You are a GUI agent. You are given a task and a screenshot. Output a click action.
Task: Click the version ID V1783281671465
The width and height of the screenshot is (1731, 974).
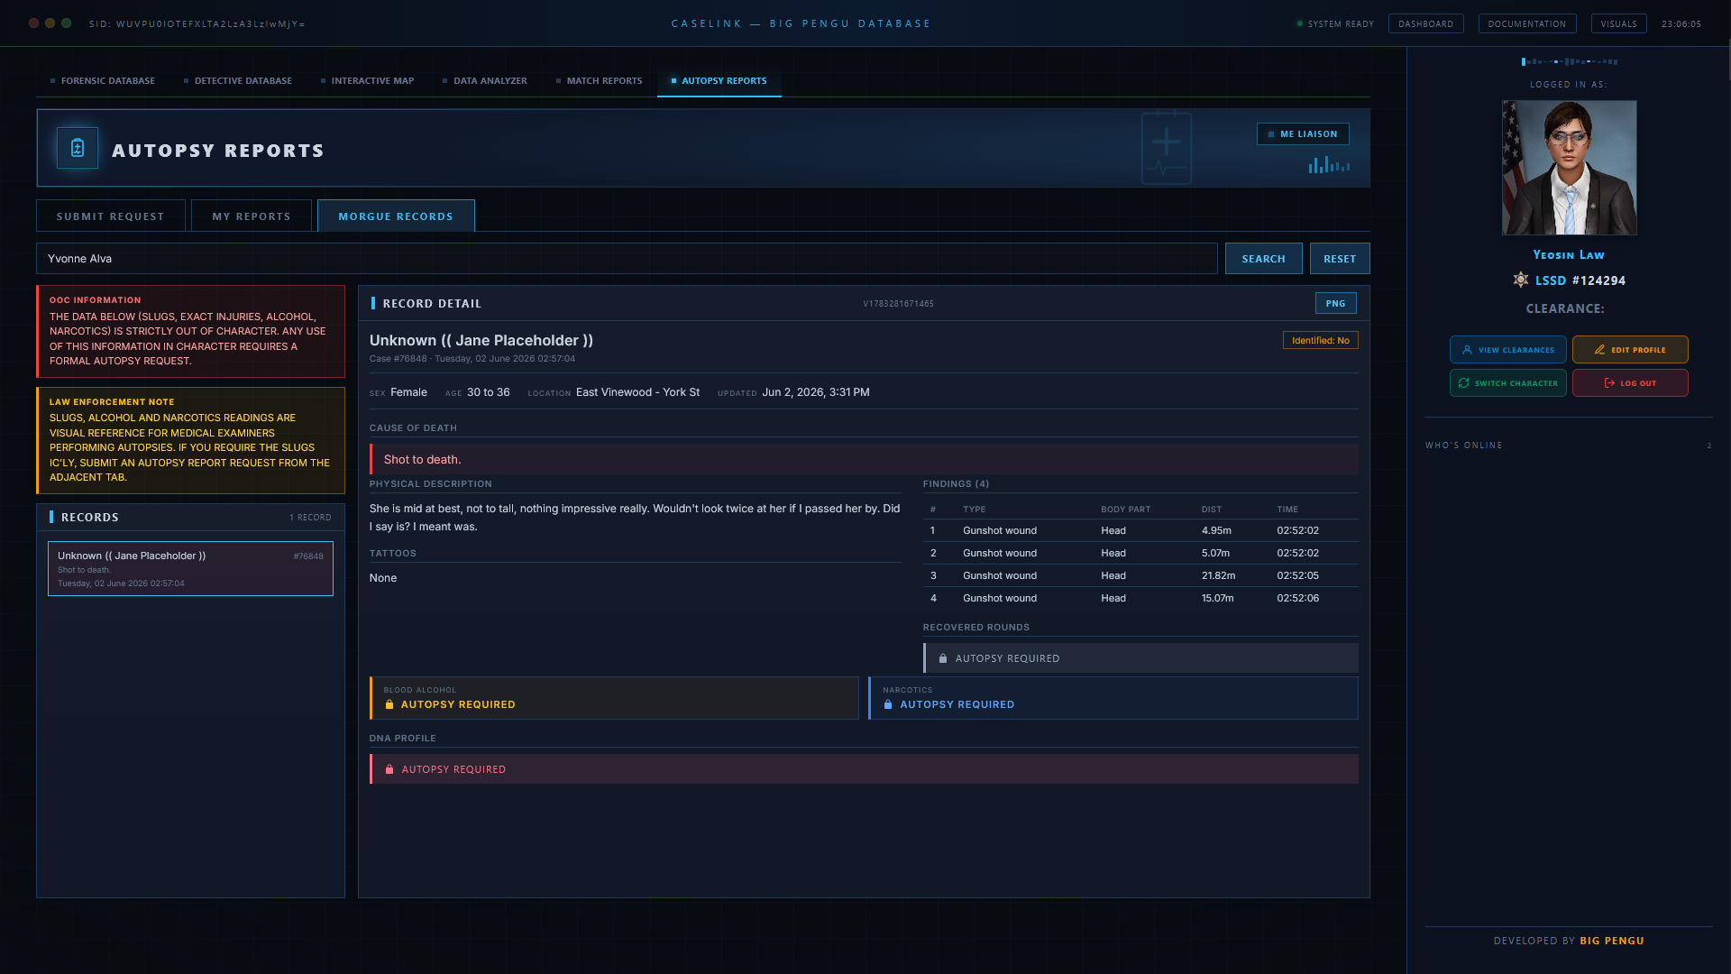tap(898, 304)
